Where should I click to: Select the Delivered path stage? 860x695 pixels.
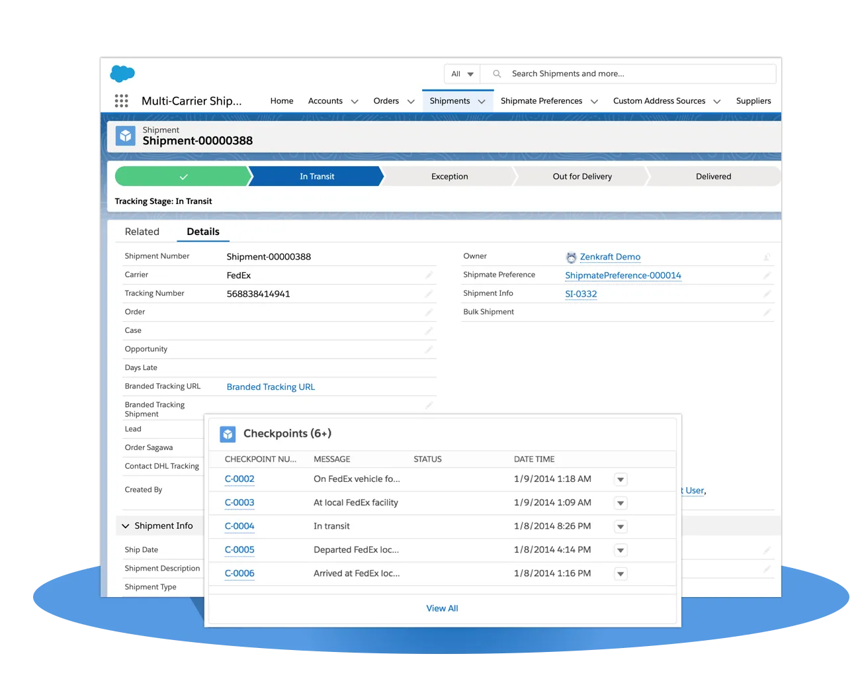(x=713, y=176)
